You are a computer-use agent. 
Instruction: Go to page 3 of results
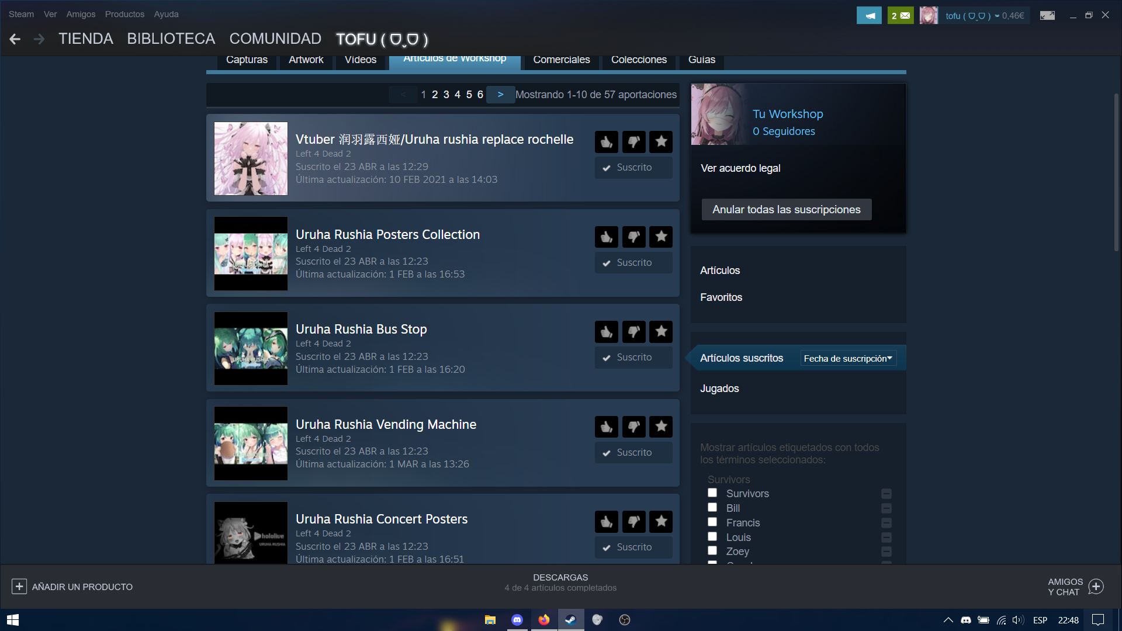[x=446, y=95]
